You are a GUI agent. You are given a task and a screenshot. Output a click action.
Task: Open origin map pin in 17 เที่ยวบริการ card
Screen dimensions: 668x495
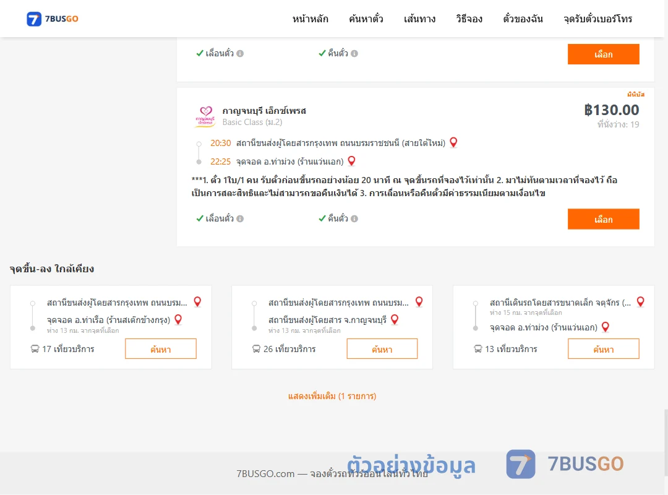click(197, 302)
